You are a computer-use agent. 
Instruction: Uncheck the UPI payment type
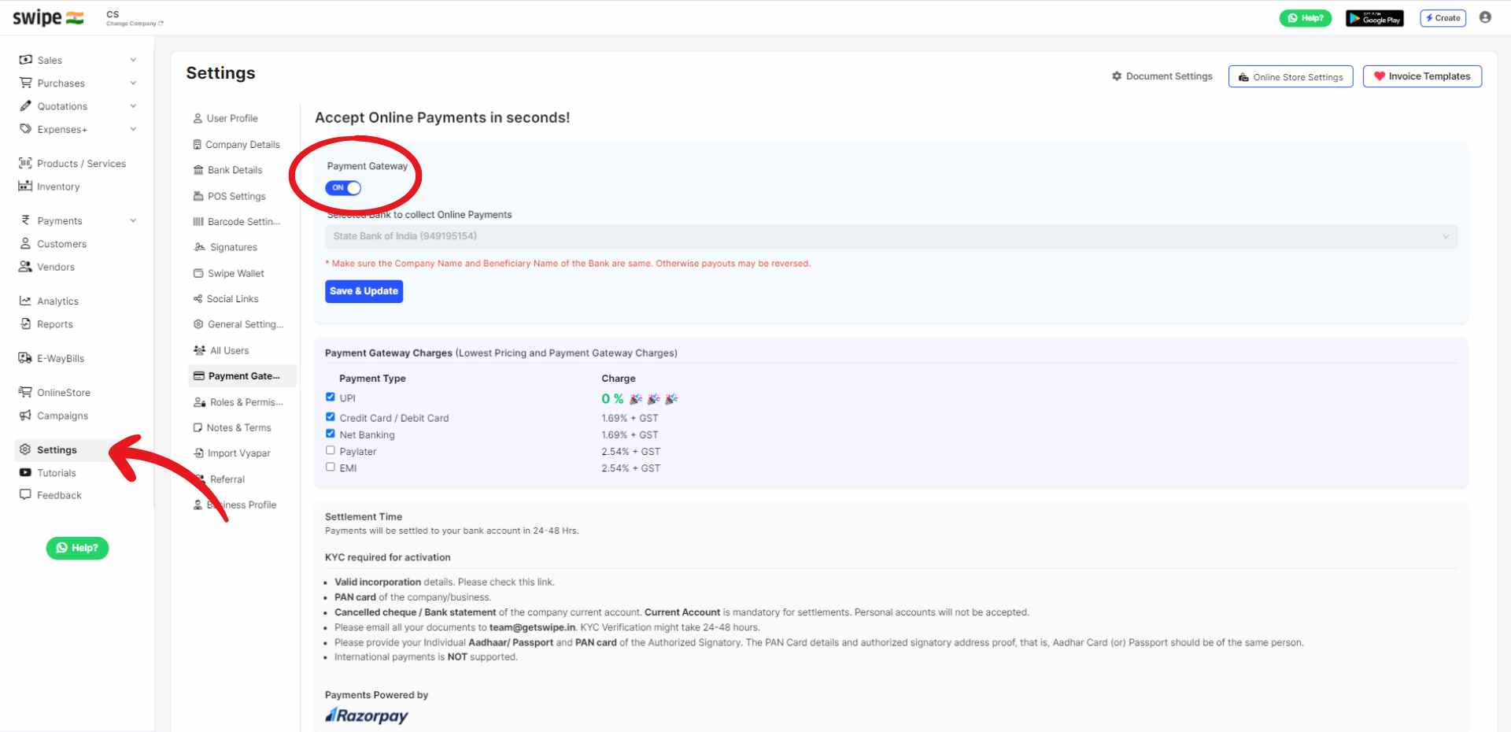coord(331,397)
